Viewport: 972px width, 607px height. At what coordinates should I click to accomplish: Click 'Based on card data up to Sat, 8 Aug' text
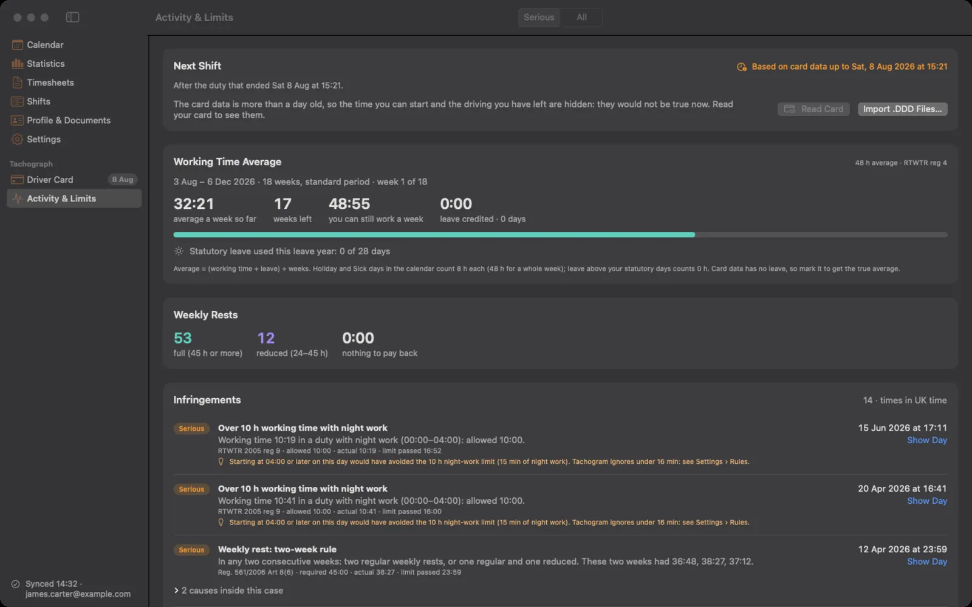849,67
